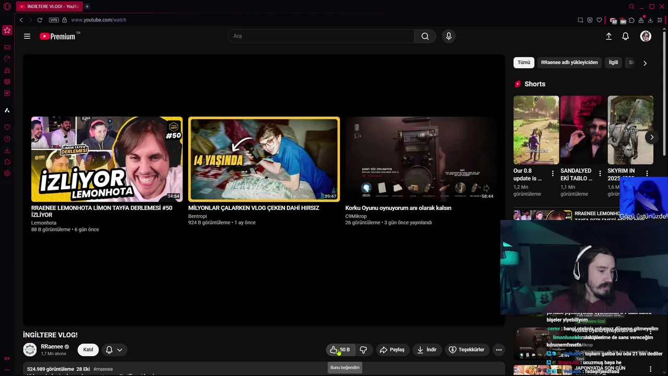Play Lemonhota LİMON TAYFA DERLEMESİ #50 thumbnail
Screen dimensions: 668x376
[106, 159]
